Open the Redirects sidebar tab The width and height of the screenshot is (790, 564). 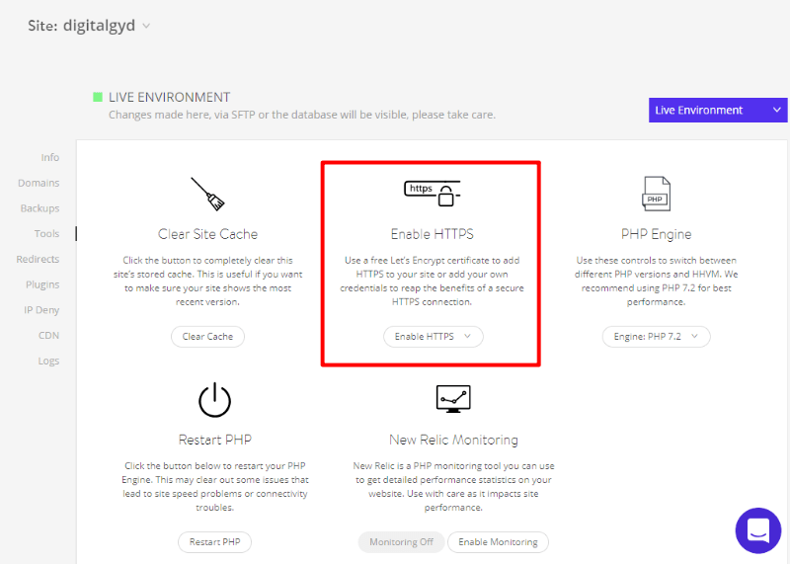38,259
